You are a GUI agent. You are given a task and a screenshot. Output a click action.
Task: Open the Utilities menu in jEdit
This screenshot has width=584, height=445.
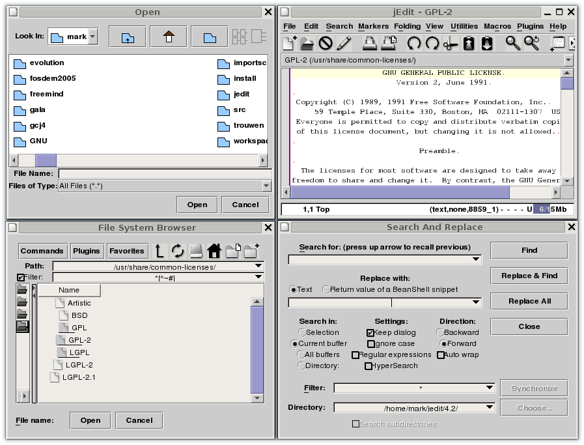pyautogui.click(x=464, y=27)
